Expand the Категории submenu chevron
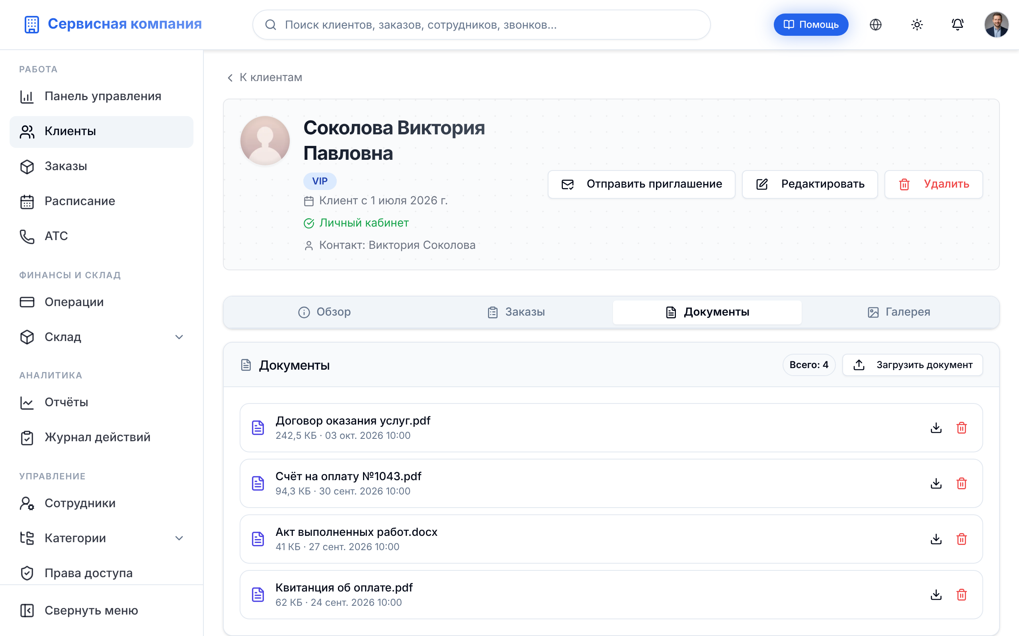The height and width of the screenshot is (636, 1019). (x=179, y=538)
